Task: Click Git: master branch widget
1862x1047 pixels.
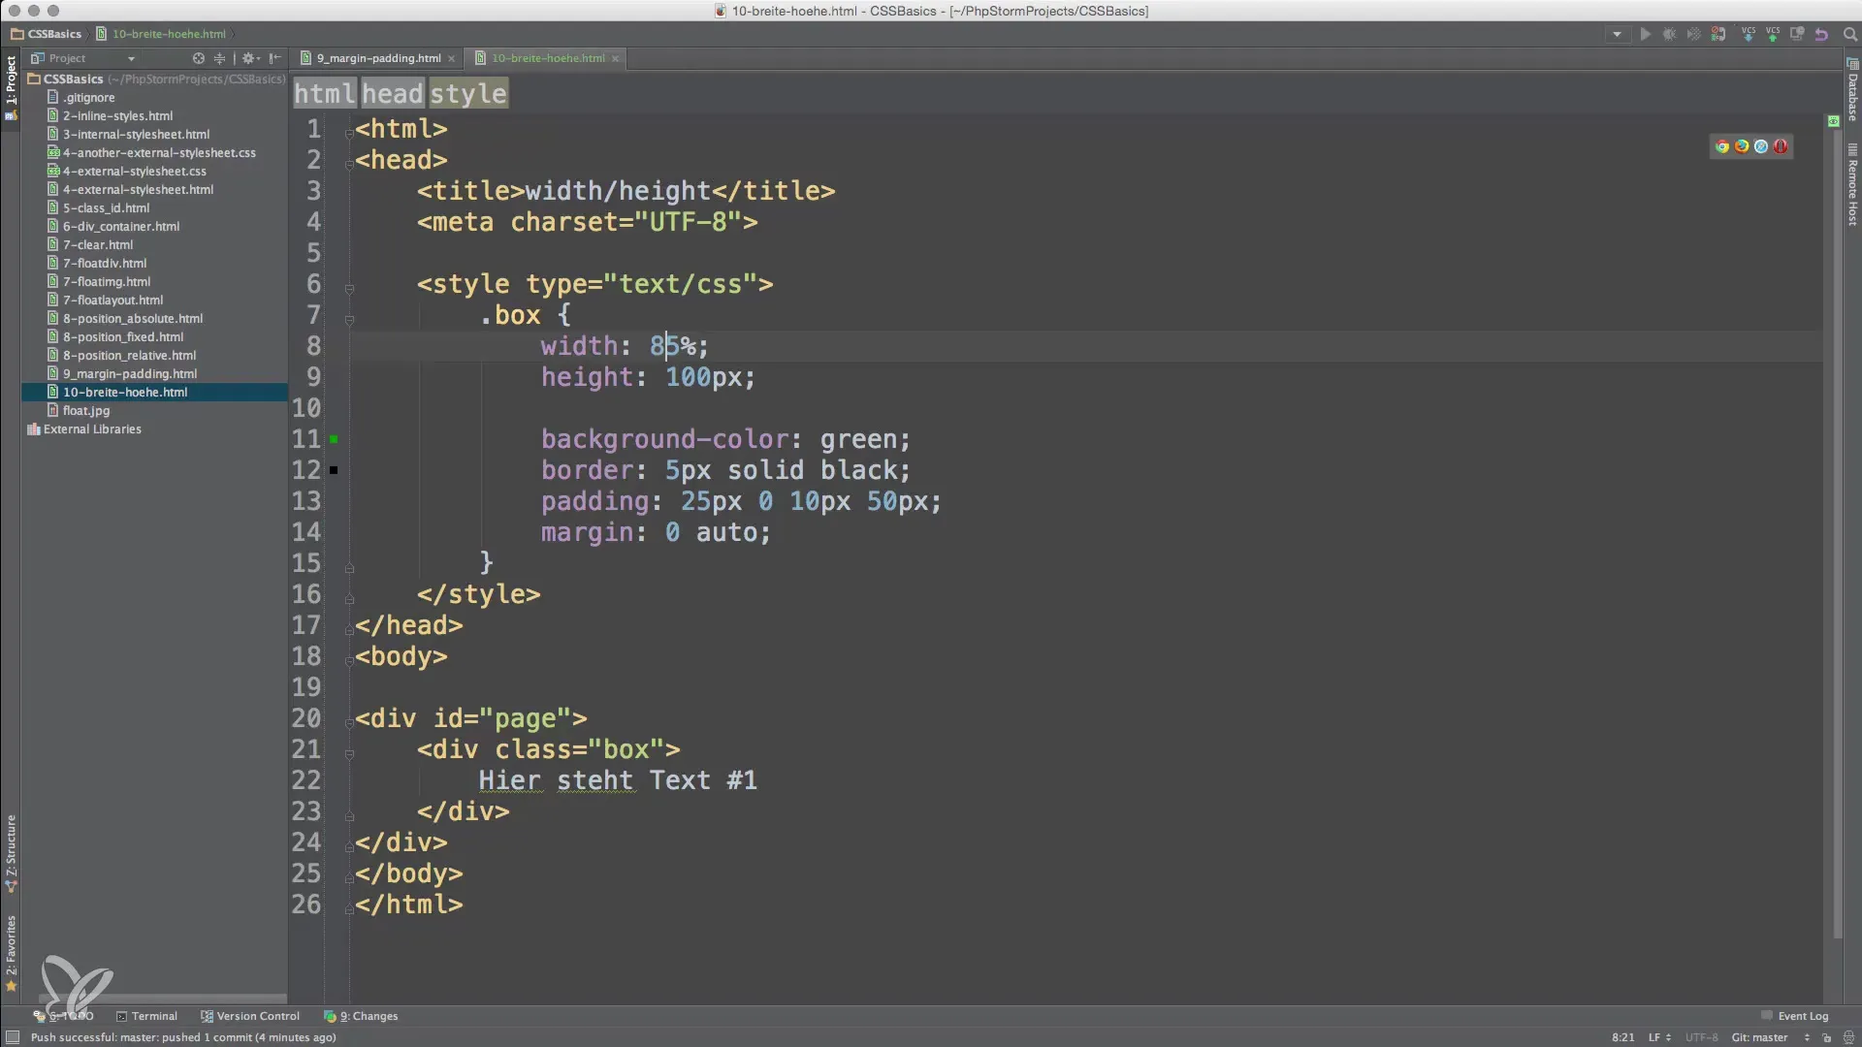Action: point(1759,1037)
